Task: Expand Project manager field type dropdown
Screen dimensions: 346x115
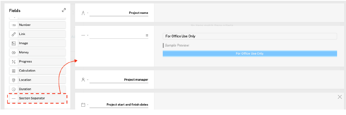Action: click(85, 80)
